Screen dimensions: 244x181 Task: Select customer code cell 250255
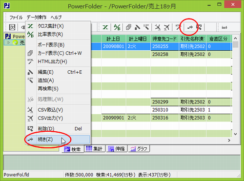tap(164, 46)
